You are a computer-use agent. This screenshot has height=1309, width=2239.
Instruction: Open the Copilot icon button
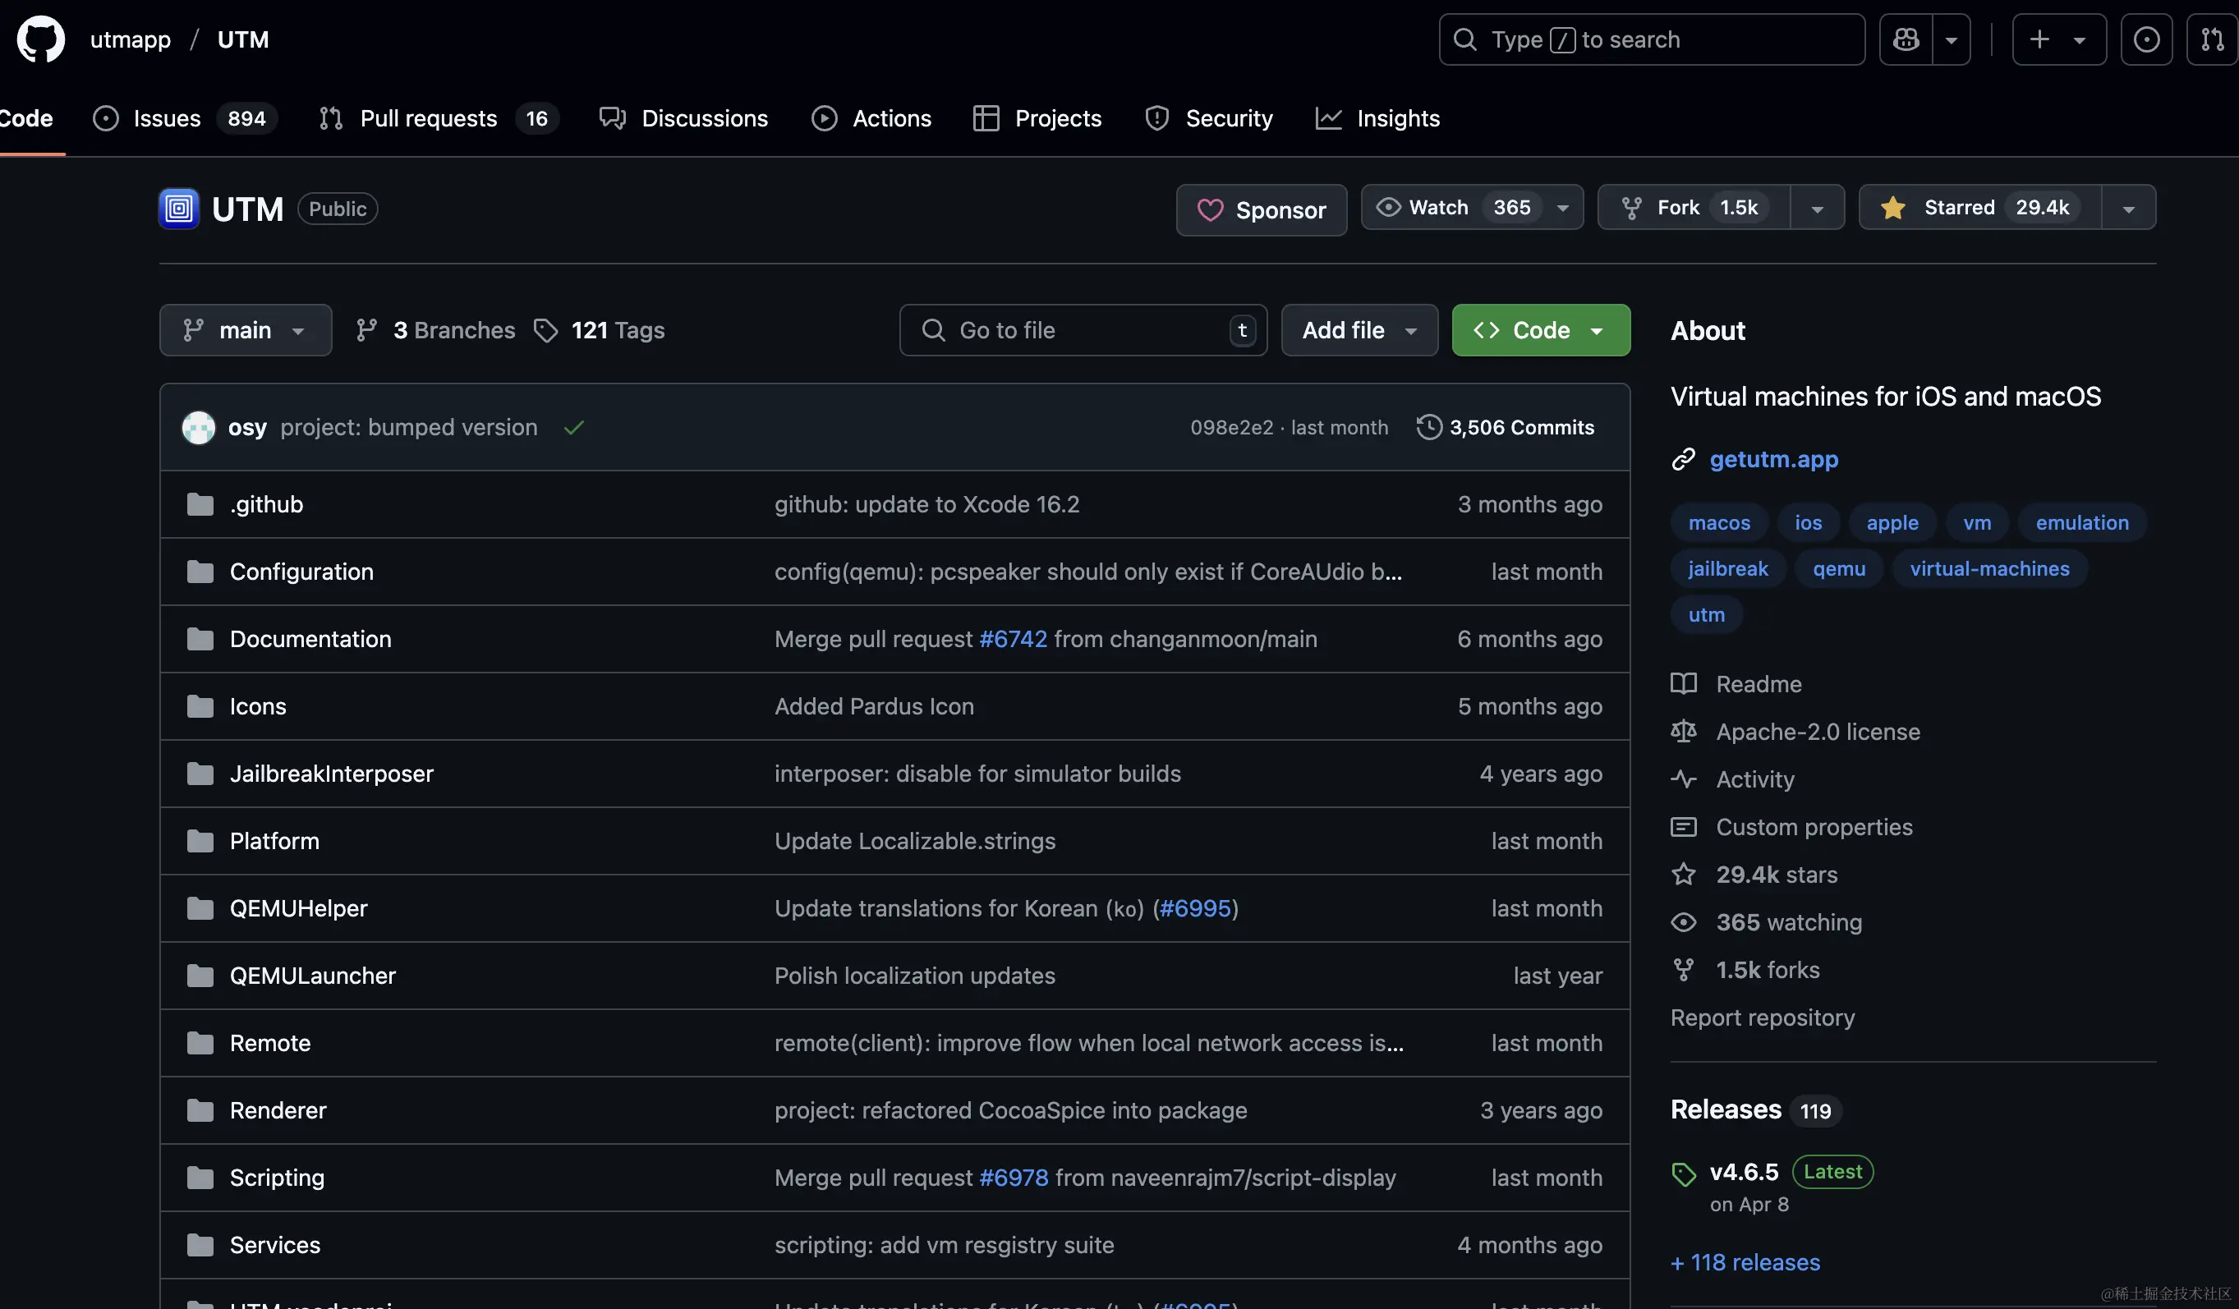tap(1906, 39)
